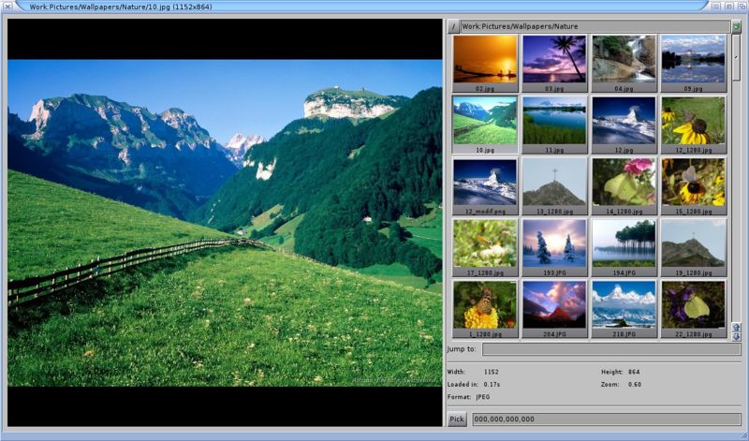Image resolution: width=749 pixels, height=441 pixels.
Task: Click the window zoom gadget in title bar
Action: click(x=727, y=6)
